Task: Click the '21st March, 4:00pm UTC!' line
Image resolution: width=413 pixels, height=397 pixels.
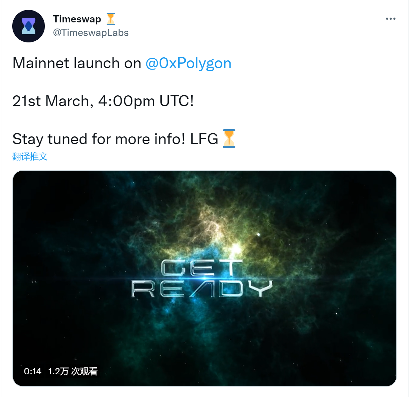Action: pos(103,101)
